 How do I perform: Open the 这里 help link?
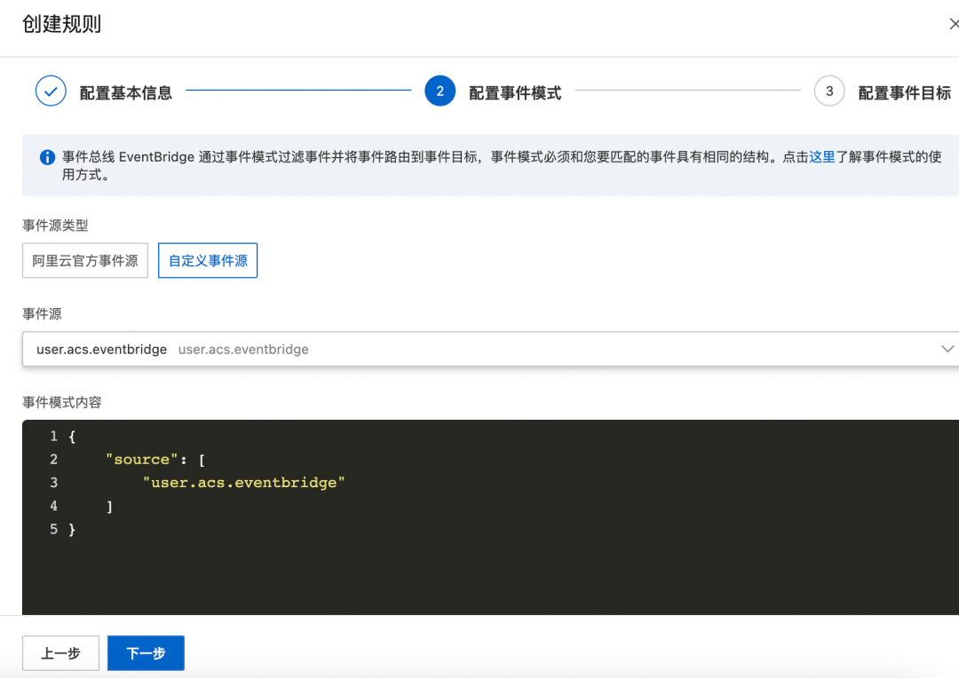(821, 156)
